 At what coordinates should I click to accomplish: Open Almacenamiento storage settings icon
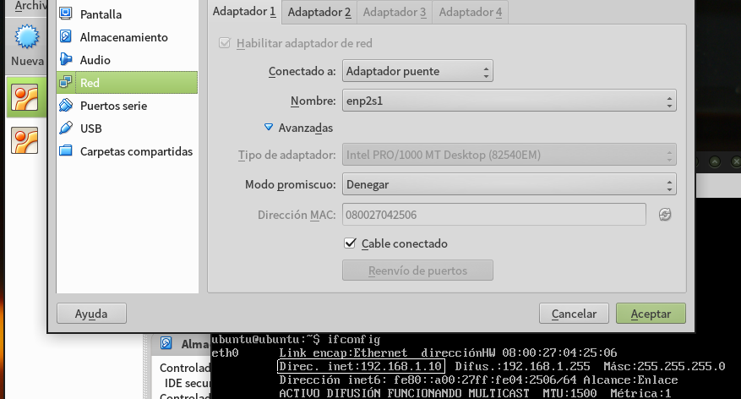point(66,37)
